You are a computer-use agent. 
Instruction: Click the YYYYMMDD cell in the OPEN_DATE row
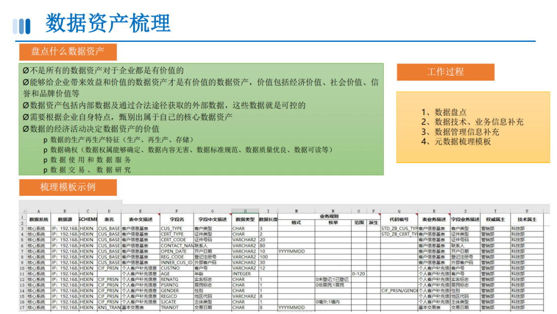[296, 252]
